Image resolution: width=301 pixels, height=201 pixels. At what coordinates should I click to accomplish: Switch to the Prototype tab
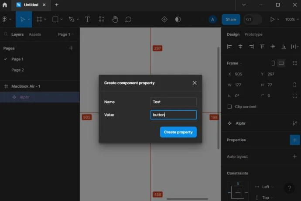pos(253,34)
